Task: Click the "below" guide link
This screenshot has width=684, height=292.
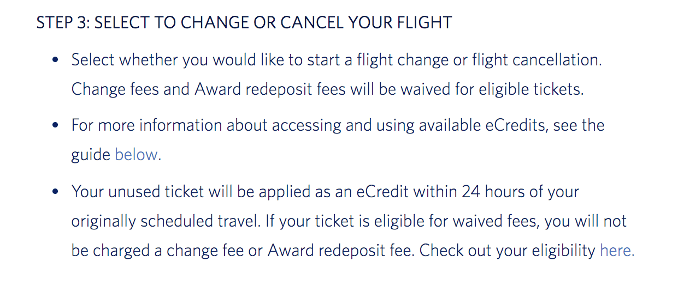Action: click(136, 155)
